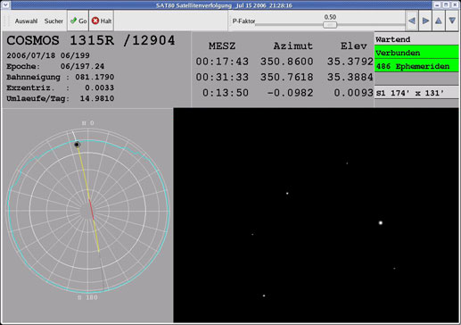Adjust the P-Faktor slider handle

coord(330,25)
